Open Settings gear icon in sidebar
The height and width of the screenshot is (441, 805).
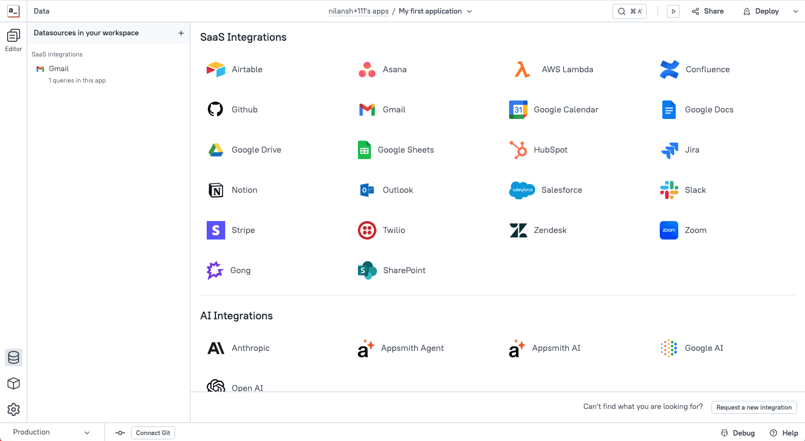(x=14, y=409)
